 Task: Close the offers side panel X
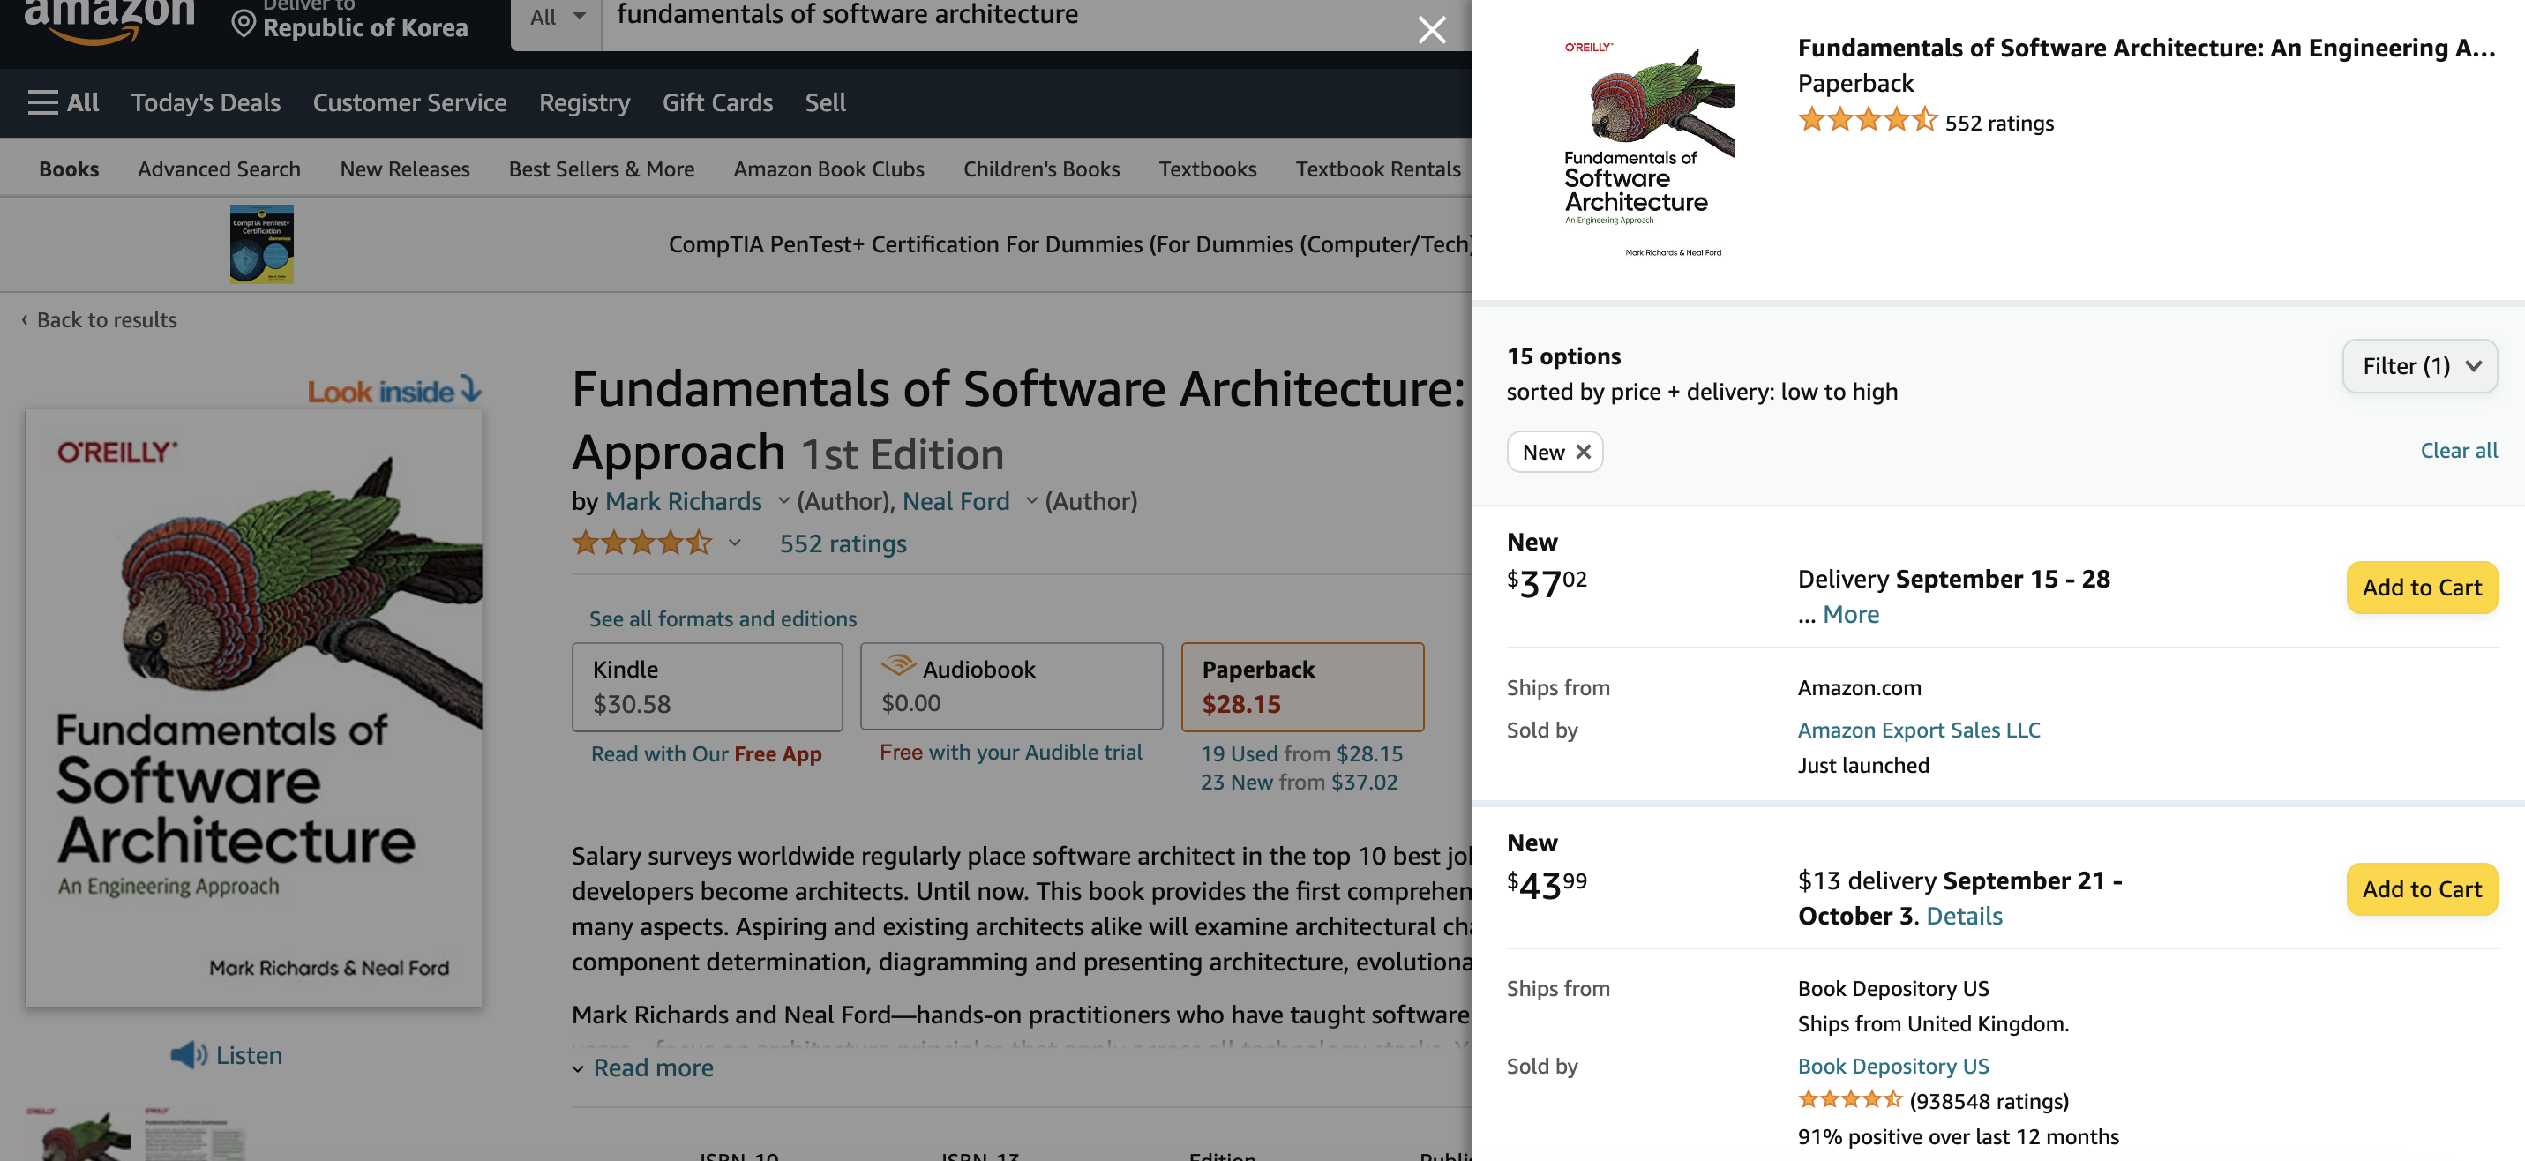tap(1431, 29)
